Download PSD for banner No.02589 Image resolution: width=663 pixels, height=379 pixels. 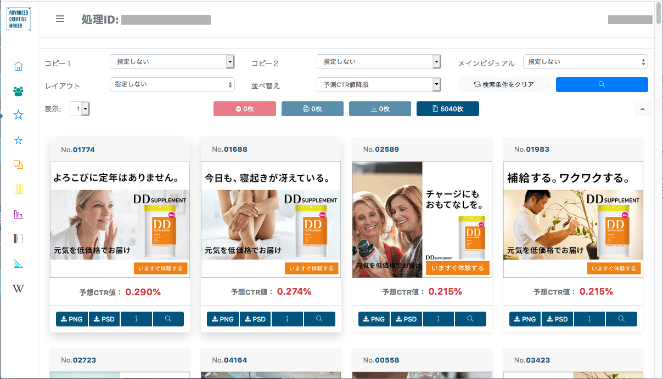point(406,319)
